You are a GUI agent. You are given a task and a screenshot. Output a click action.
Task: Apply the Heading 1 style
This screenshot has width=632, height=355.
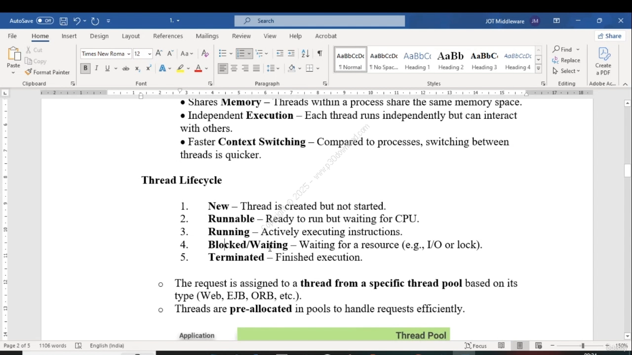coord(417,60)
